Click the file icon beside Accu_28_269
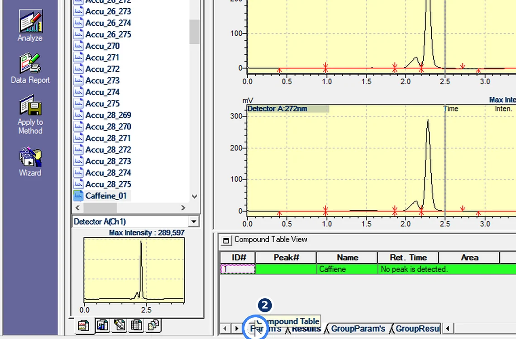This screenshot has height=339, width=516. tap(78, 115)
